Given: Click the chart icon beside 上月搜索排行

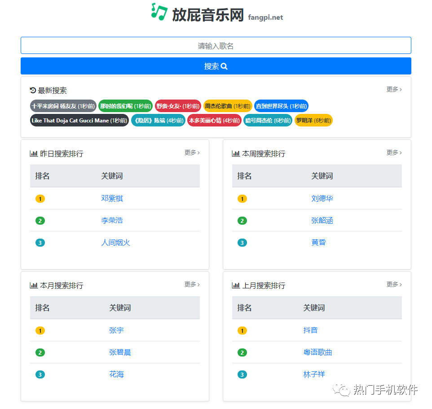Looking at the screenshot, I should coord(236,285).
